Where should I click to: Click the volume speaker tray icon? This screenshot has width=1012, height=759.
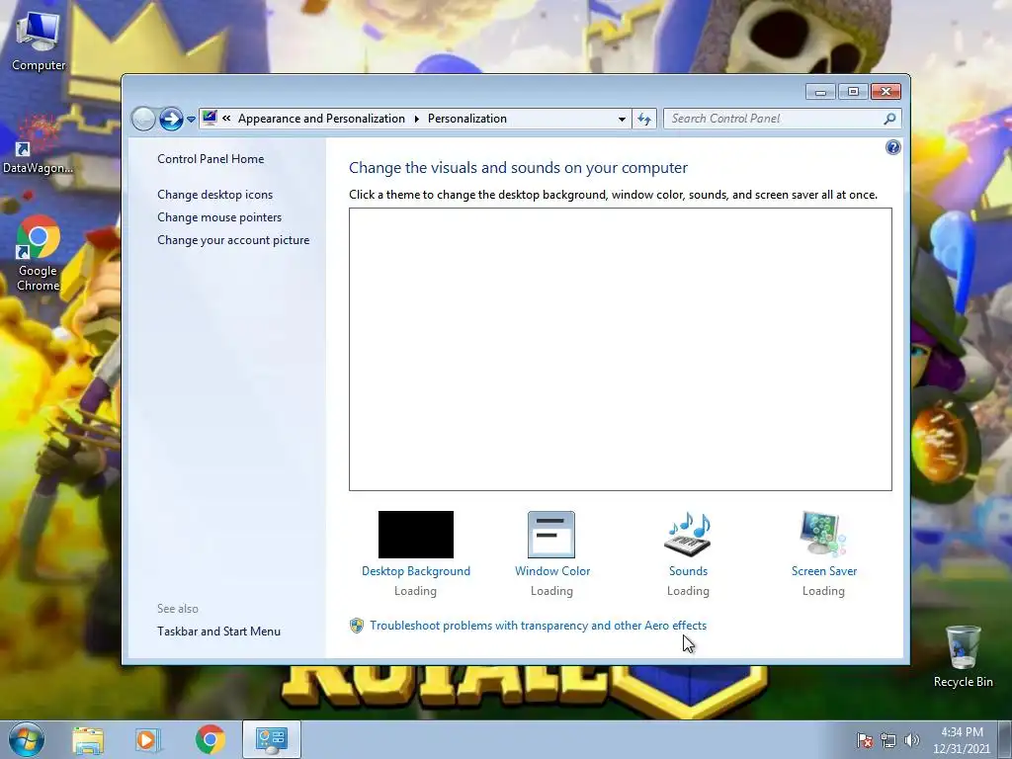point(912,740)
